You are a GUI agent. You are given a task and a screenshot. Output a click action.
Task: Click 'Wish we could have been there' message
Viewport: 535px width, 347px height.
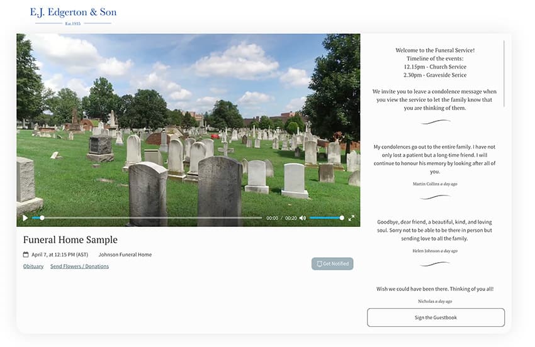pyautogui.click(x=435, y=289)
